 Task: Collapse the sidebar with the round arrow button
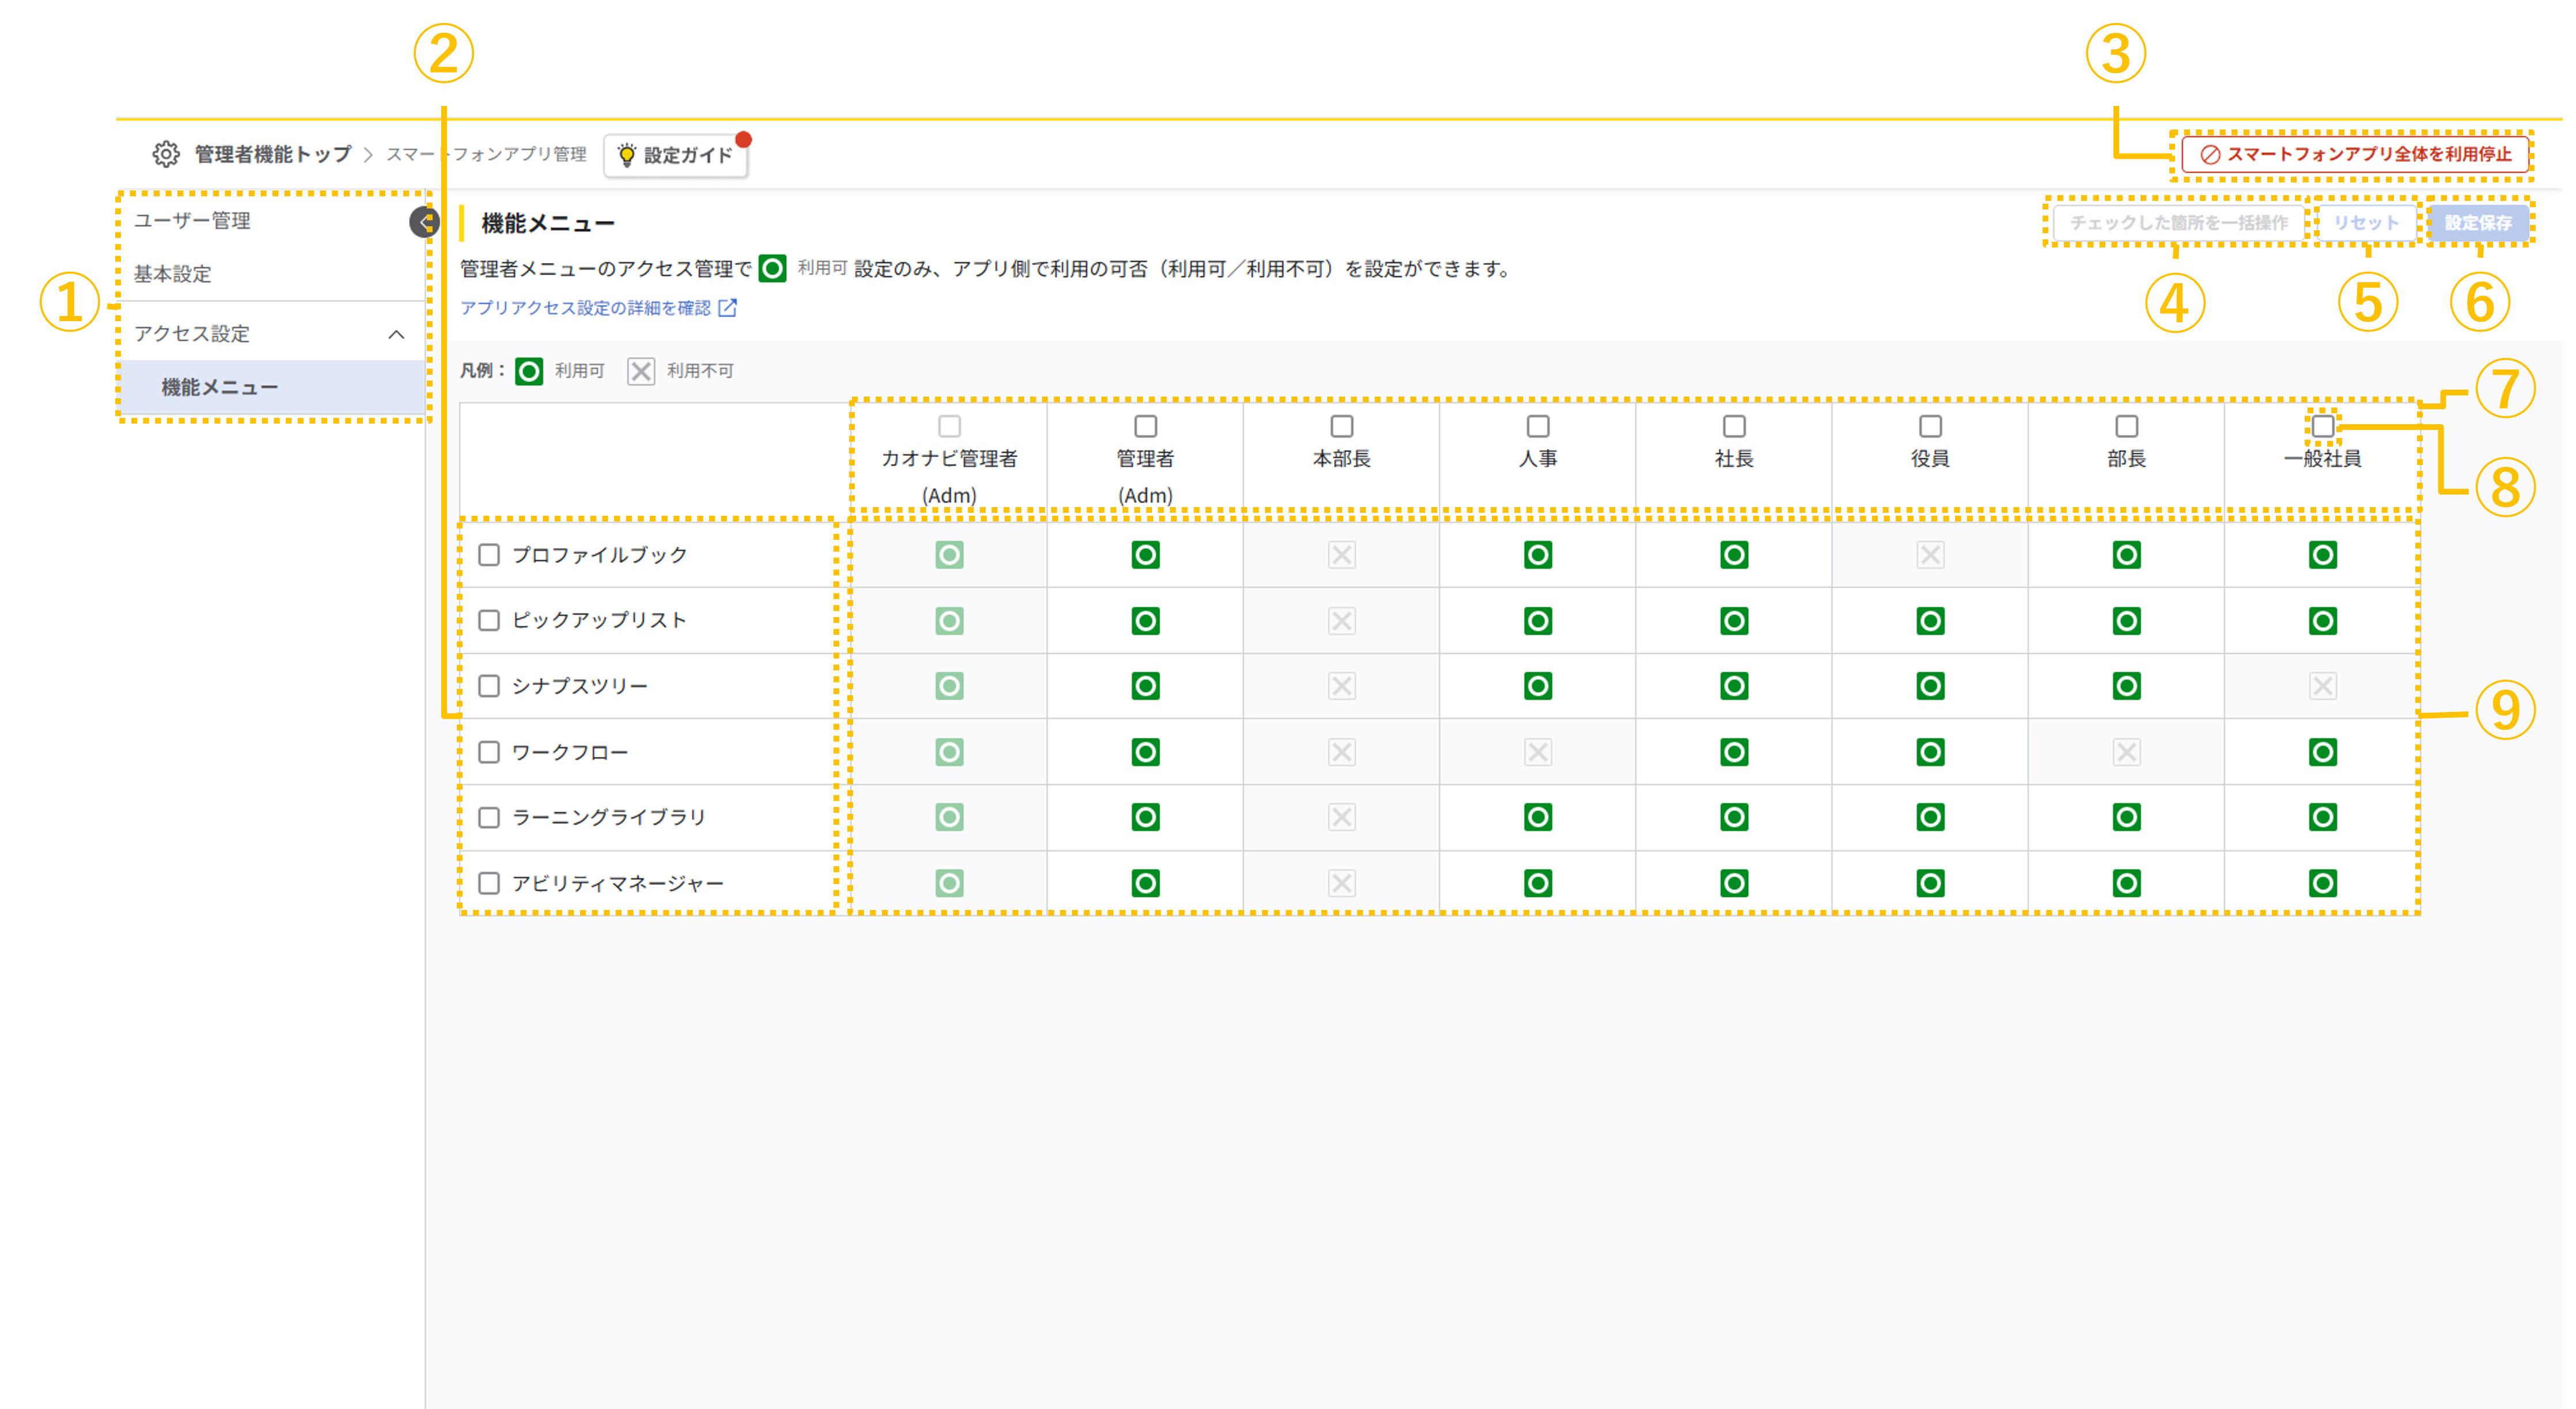(x=424, y=222)
